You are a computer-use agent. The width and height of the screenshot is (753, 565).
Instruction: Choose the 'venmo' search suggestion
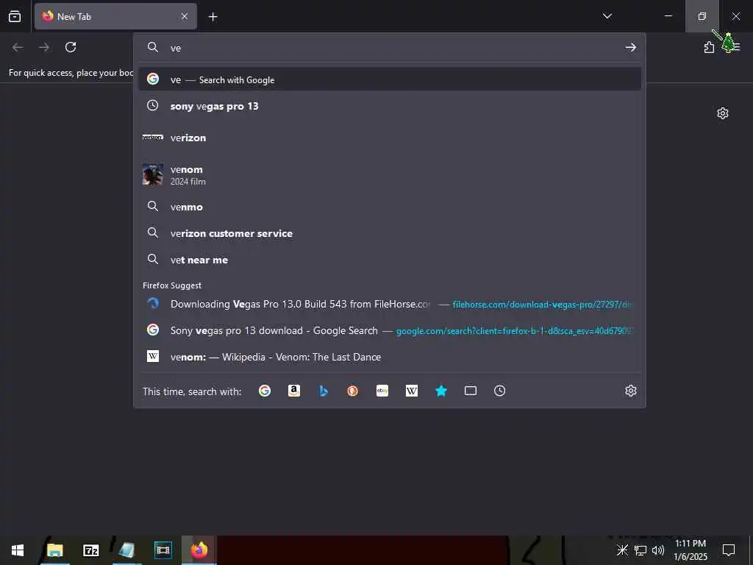(x=390, y=207)
